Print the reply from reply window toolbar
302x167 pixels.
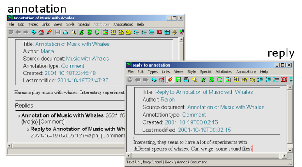pyautogui.click(x=186, y=80)
